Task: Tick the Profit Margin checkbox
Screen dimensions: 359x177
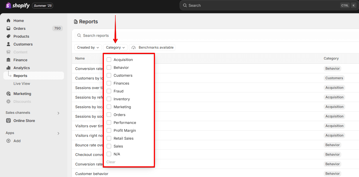Action: 109,130
